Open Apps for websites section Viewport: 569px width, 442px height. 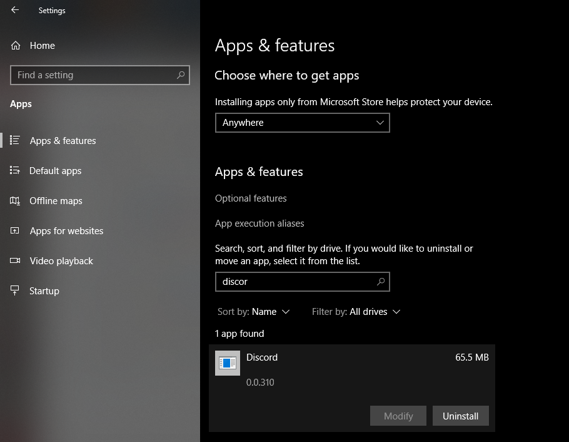click(x=66, y=231)
